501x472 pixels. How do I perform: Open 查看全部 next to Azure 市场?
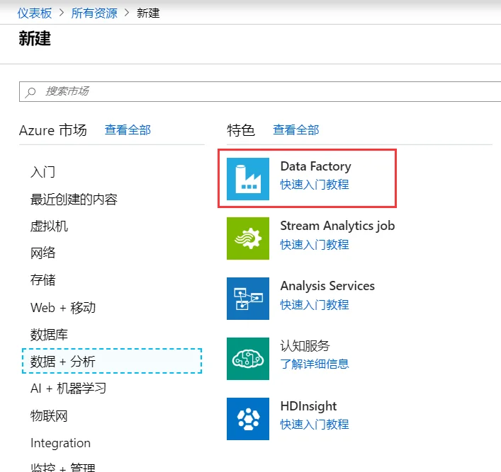128,130
